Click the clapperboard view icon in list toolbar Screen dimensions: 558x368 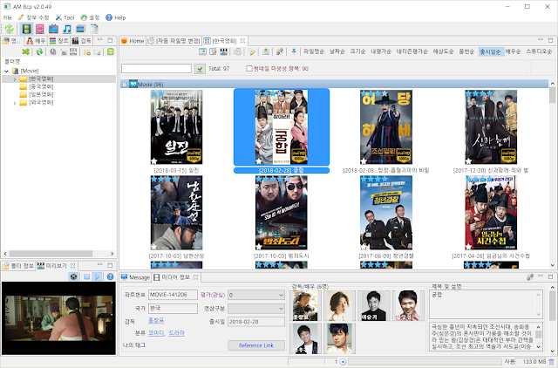(x=223, y=52)
